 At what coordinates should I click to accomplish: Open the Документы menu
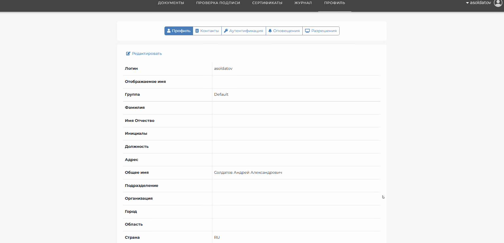[171, 3]
